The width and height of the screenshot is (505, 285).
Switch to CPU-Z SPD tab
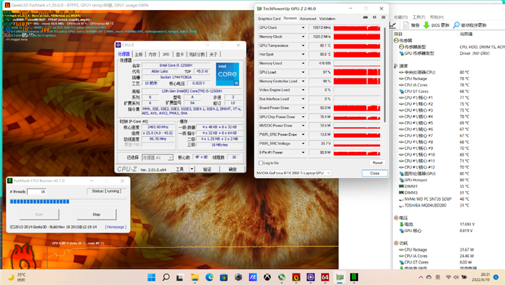tap(166, 54)
